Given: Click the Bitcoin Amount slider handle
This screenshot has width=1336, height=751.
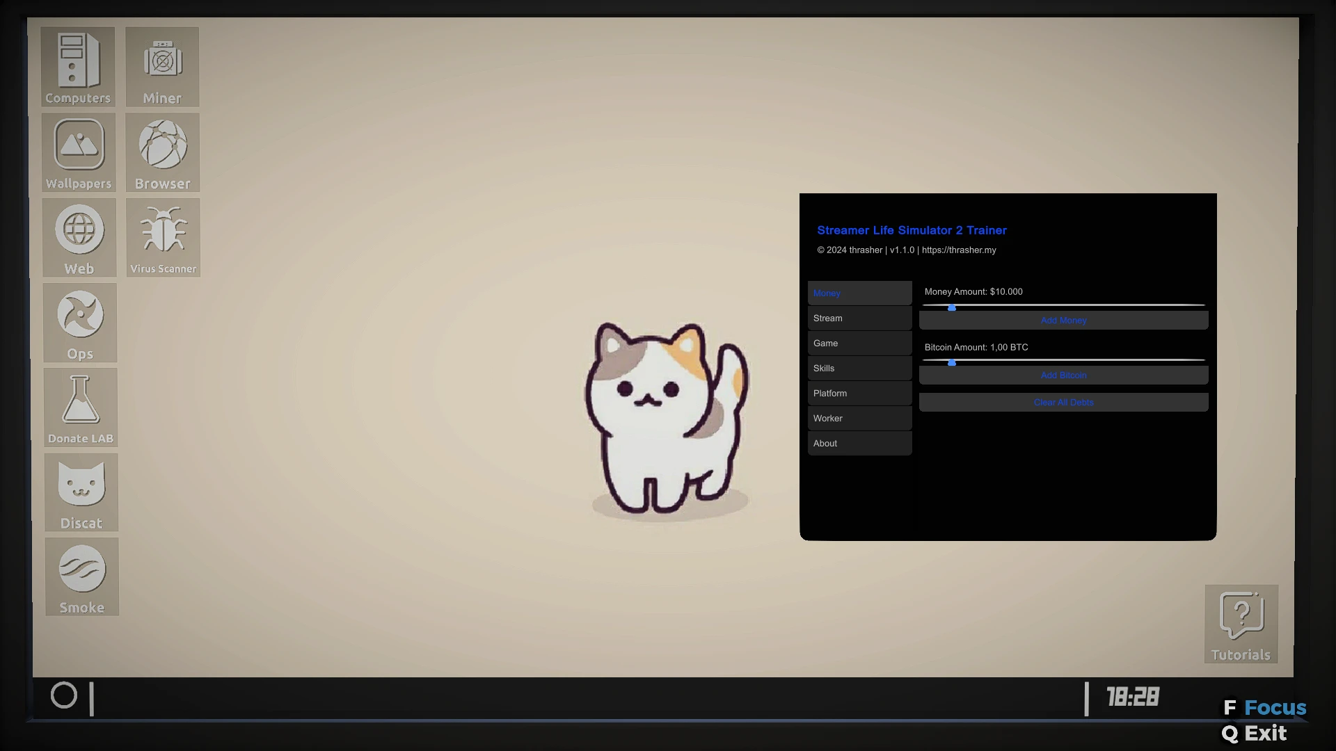Looking at the screenshot, I should point(952,362).
